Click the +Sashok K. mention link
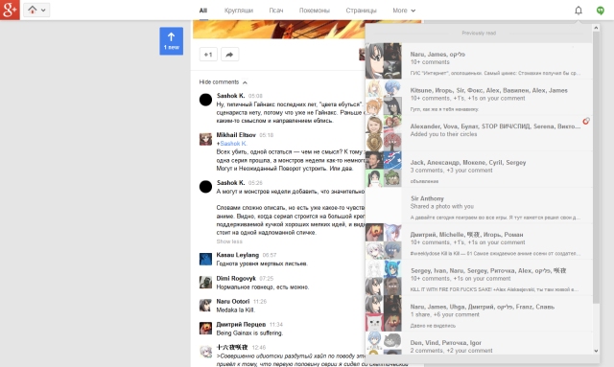 [232, 144]
